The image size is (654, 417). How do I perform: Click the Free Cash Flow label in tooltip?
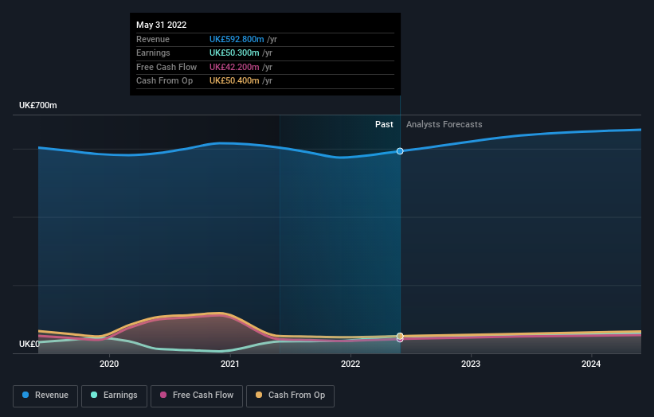coord(166,67)
